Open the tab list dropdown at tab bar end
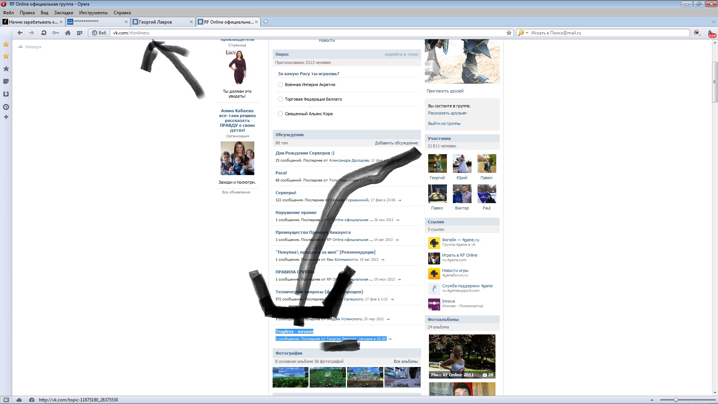Viewport: 718px width, 404px height. (x=714, y=22)
